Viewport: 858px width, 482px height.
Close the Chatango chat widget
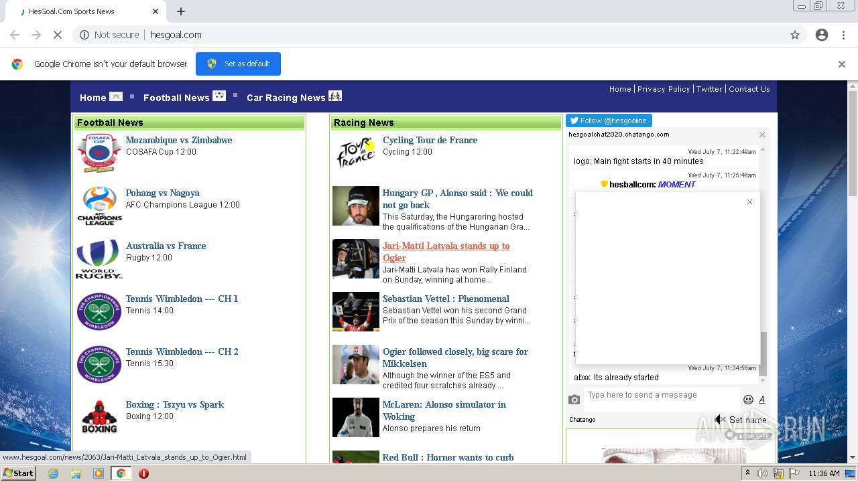(x=762, y=135)
